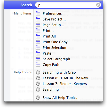Open the Searching help topic
The image size is (107, 108).
pos(51,90)
